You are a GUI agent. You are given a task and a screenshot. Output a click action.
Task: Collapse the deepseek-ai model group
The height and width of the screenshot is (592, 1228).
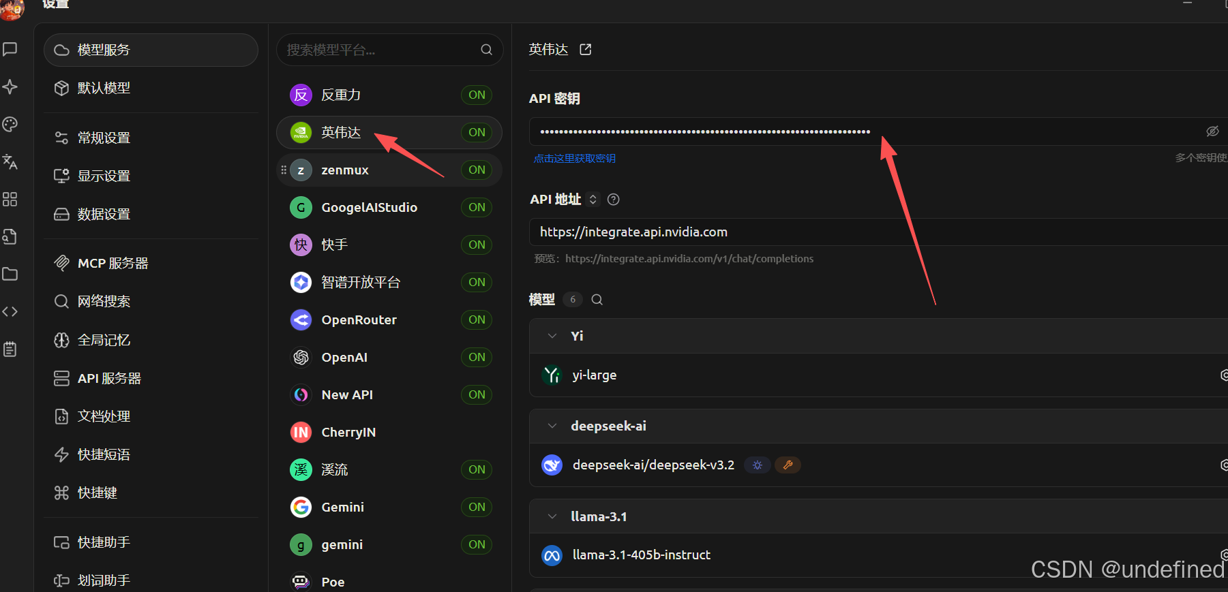point(552,426)
